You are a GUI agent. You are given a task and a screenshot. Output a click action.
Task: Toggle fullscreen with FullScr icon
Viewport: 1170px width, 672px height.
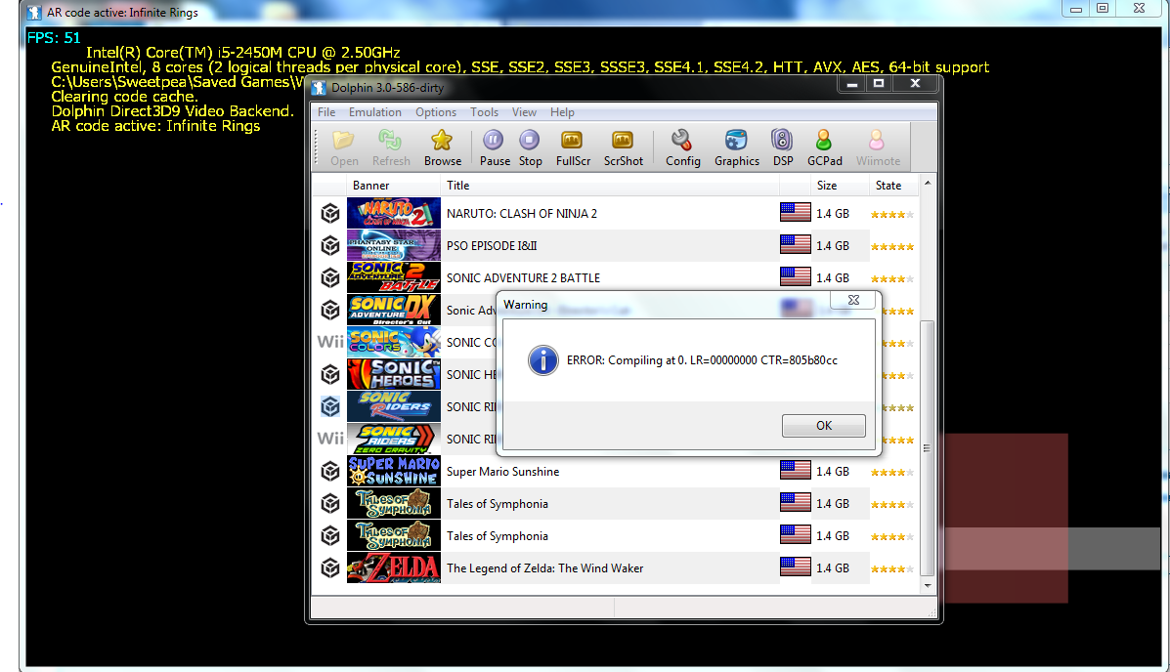pos(572,141)
